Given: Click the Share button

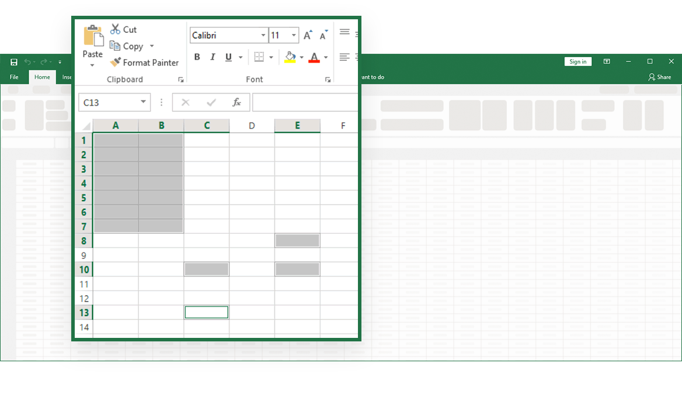Looking at the screenshot, I should point(660,77).
